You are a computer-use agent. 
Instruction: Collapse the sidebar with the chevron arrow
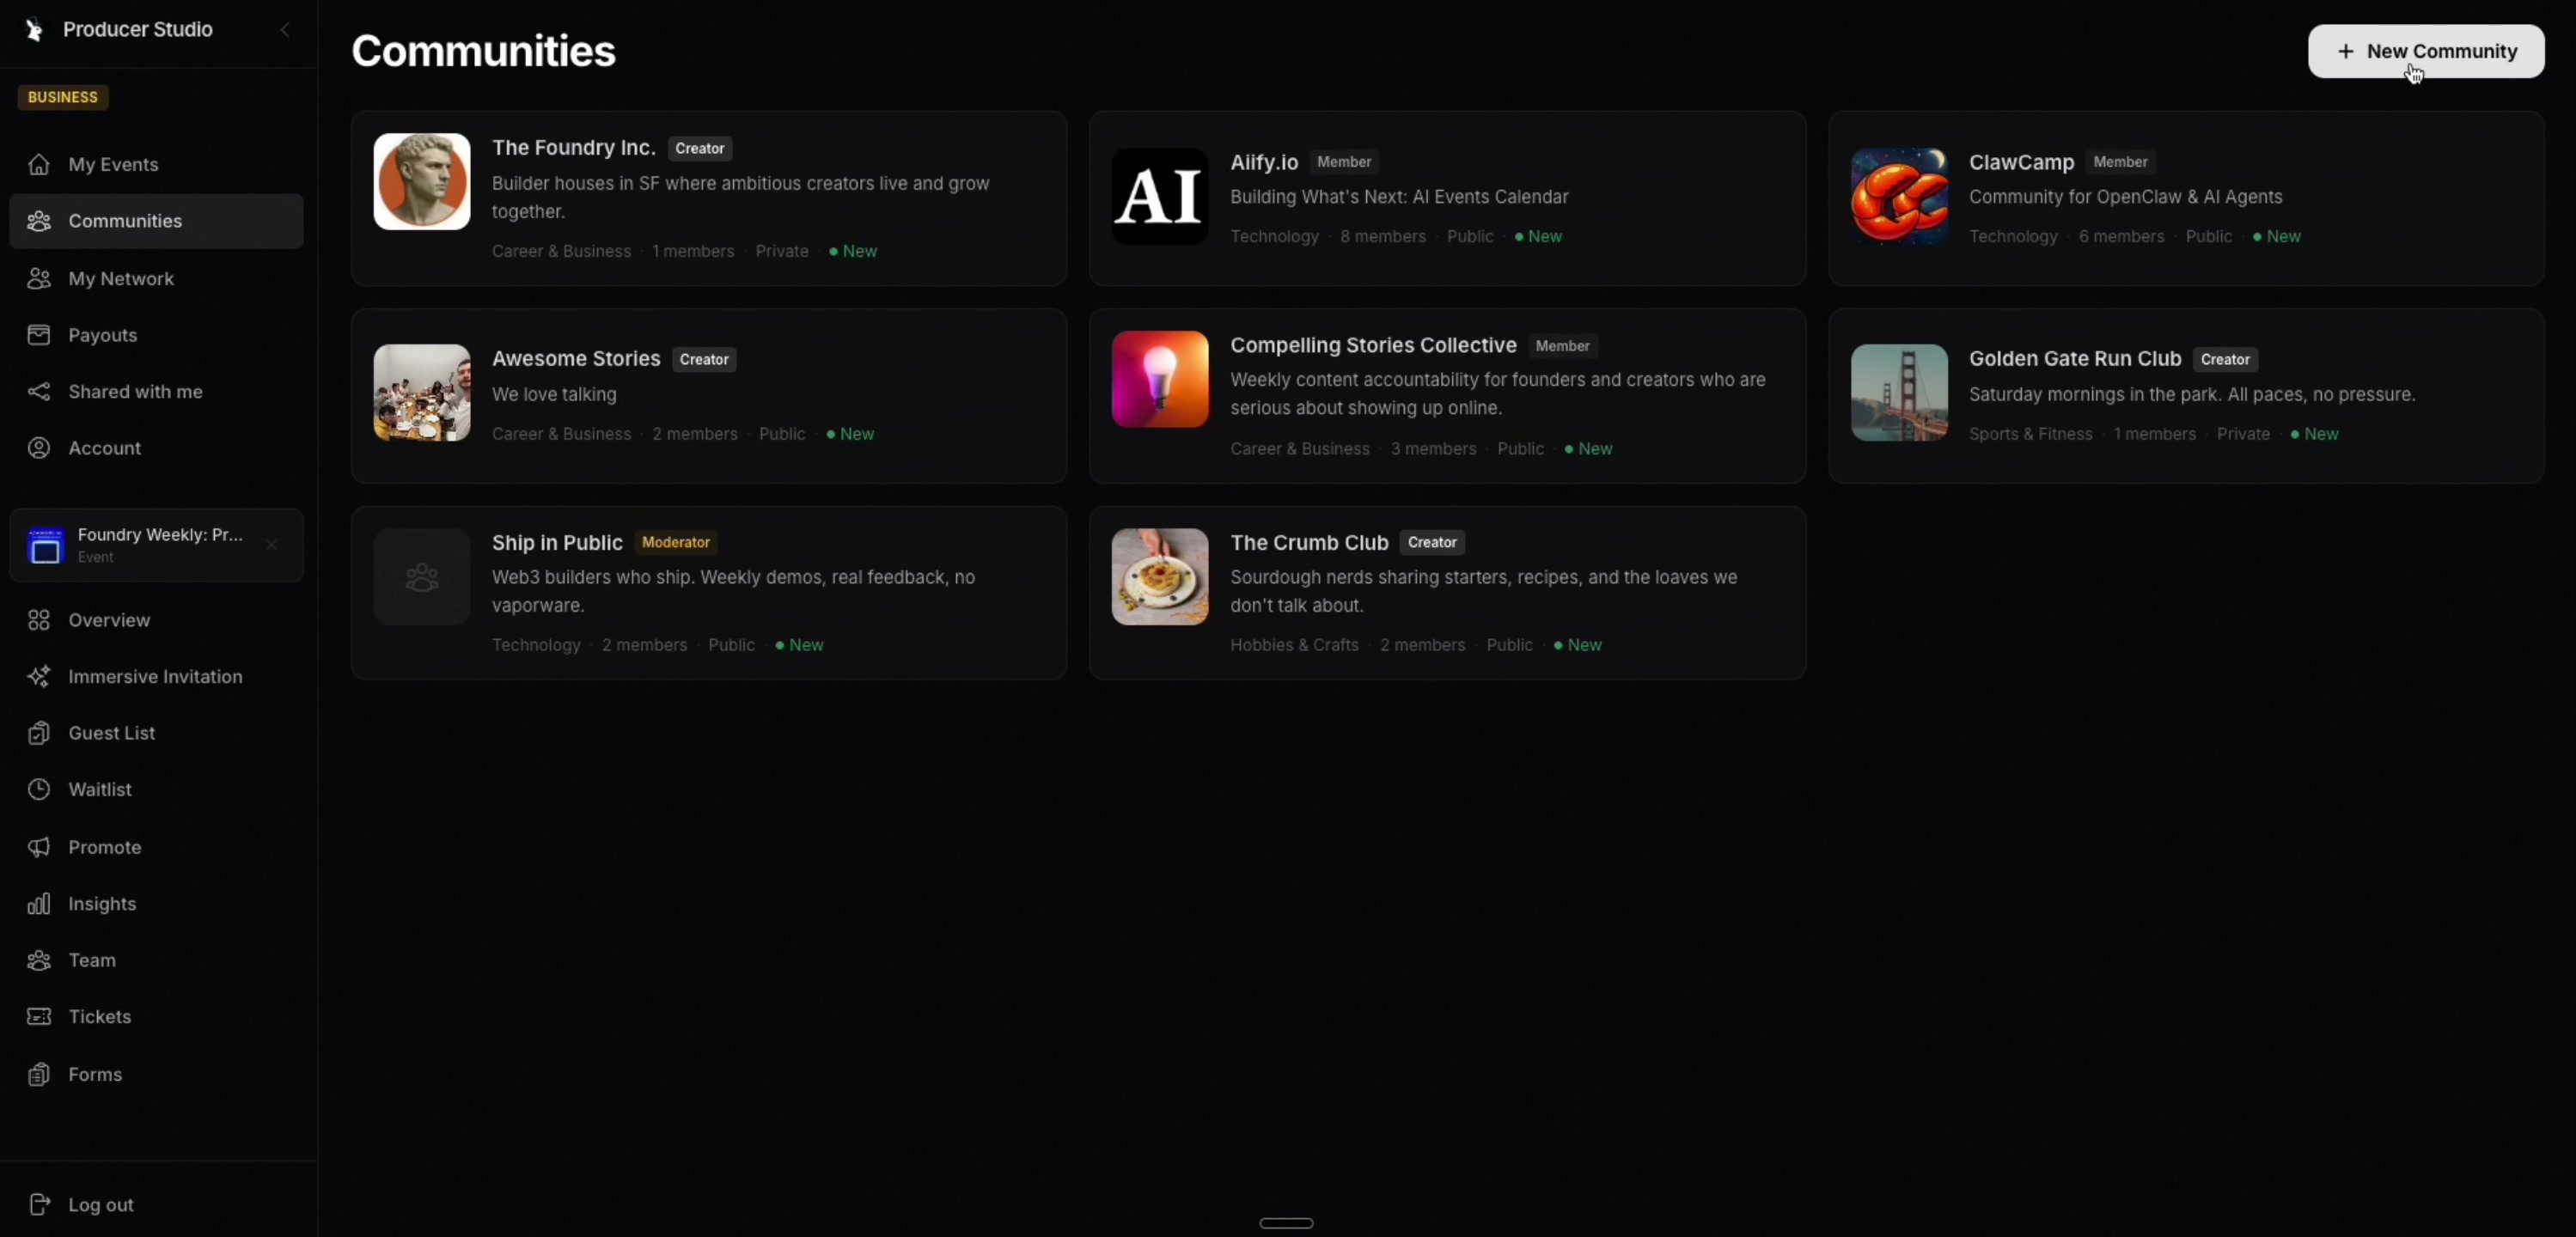(x=285, y=30)
